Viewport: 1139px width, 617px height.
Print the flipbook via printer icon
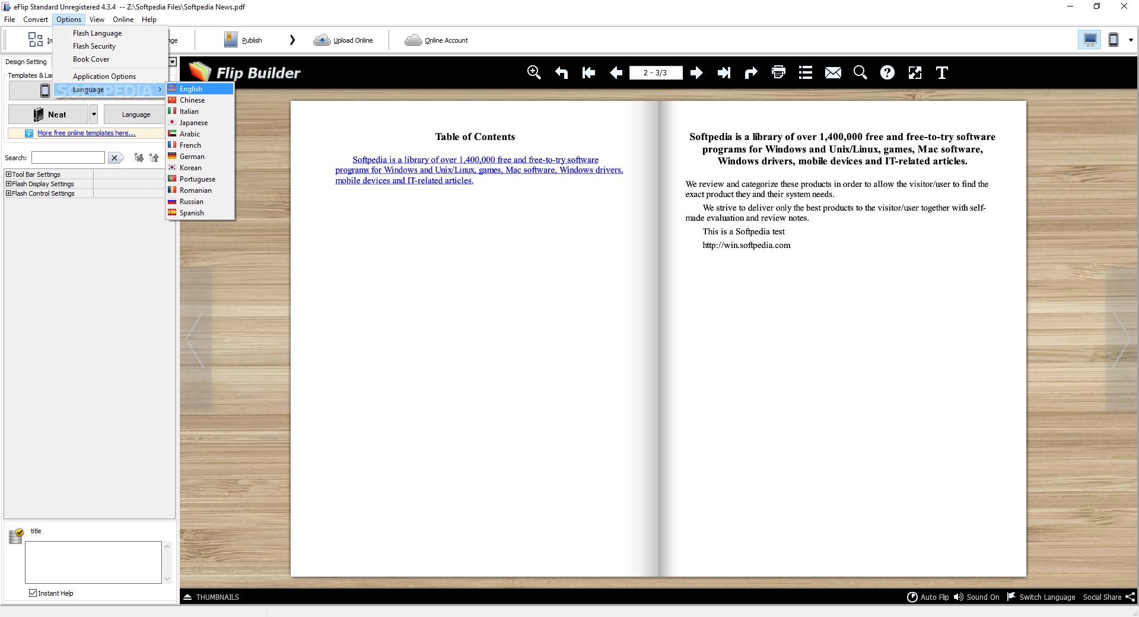click(778, 72)
